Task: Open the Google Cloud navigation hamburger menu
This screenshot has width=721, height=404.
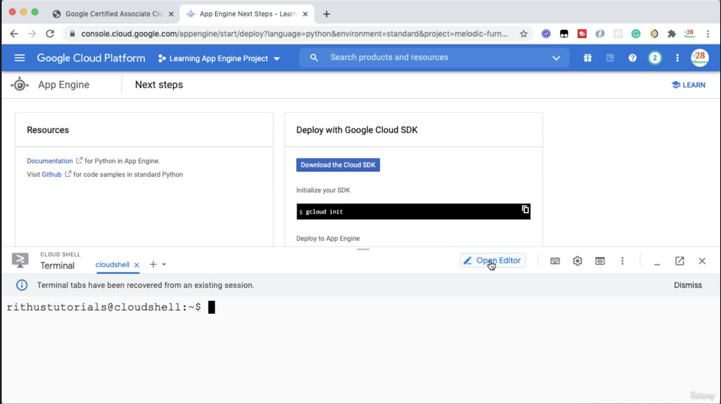Action: coord(19,58)
